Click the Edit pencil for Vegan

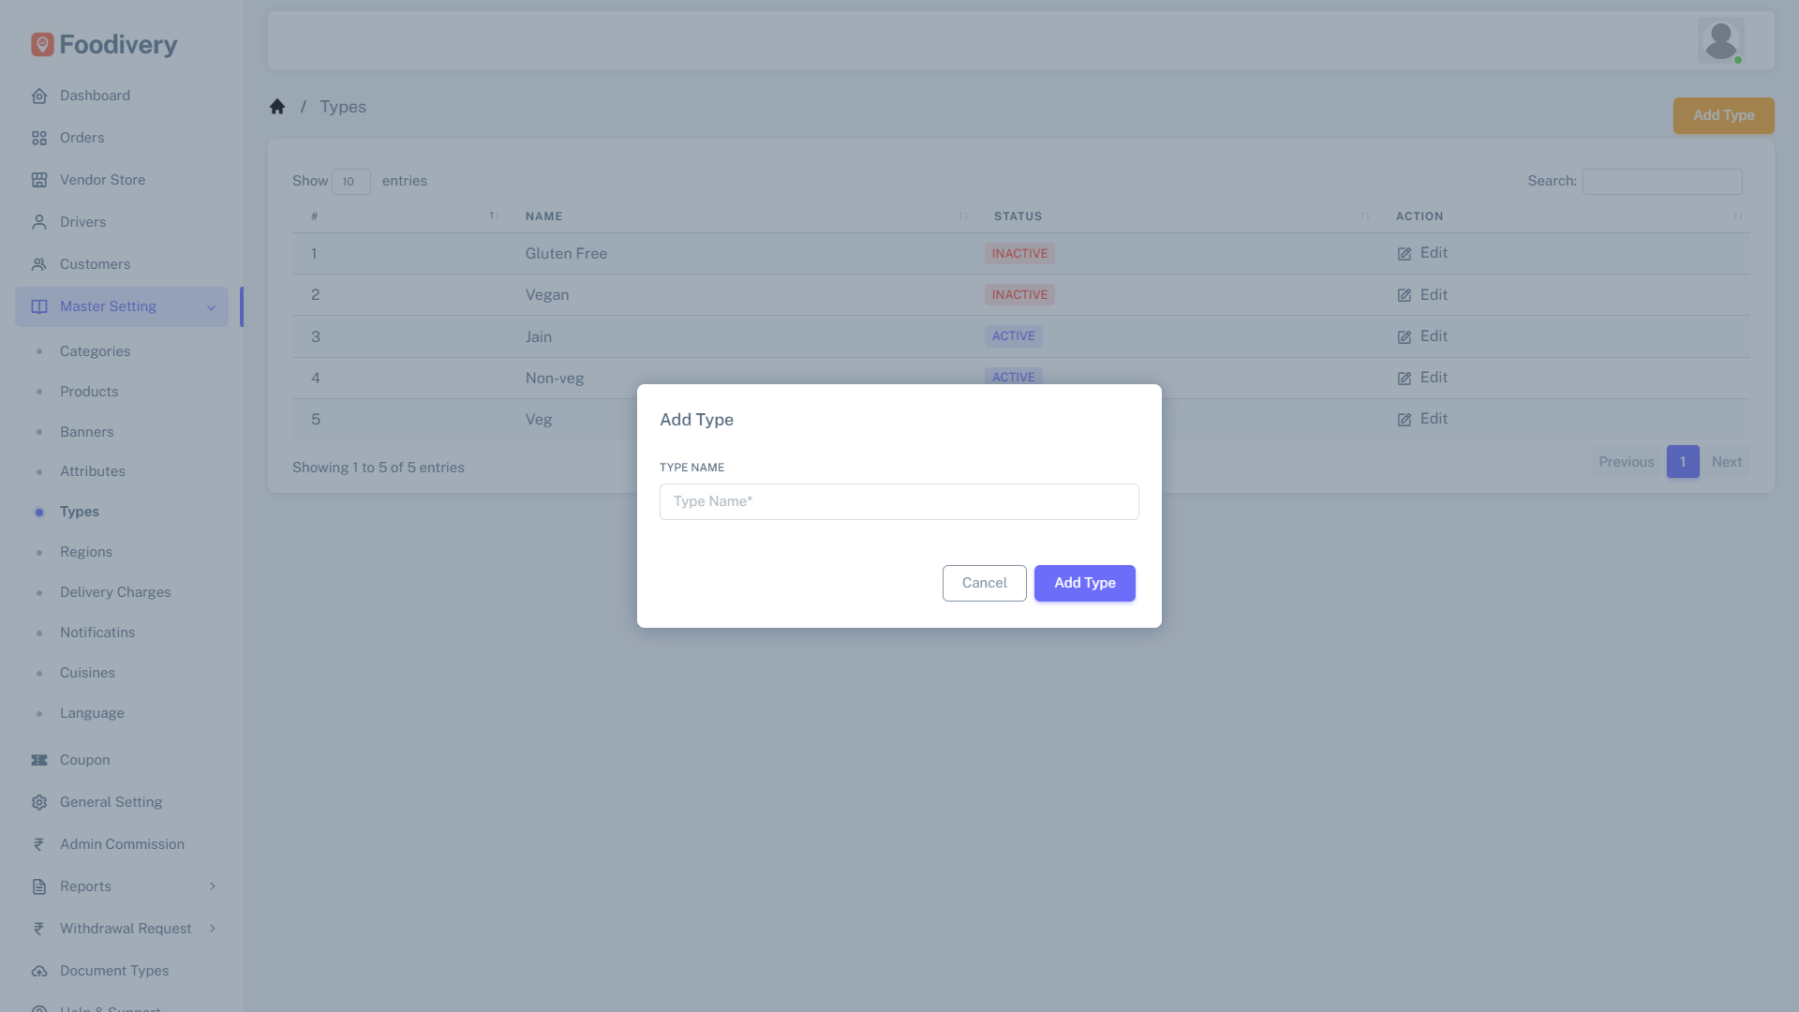[x=1404, y=294]
